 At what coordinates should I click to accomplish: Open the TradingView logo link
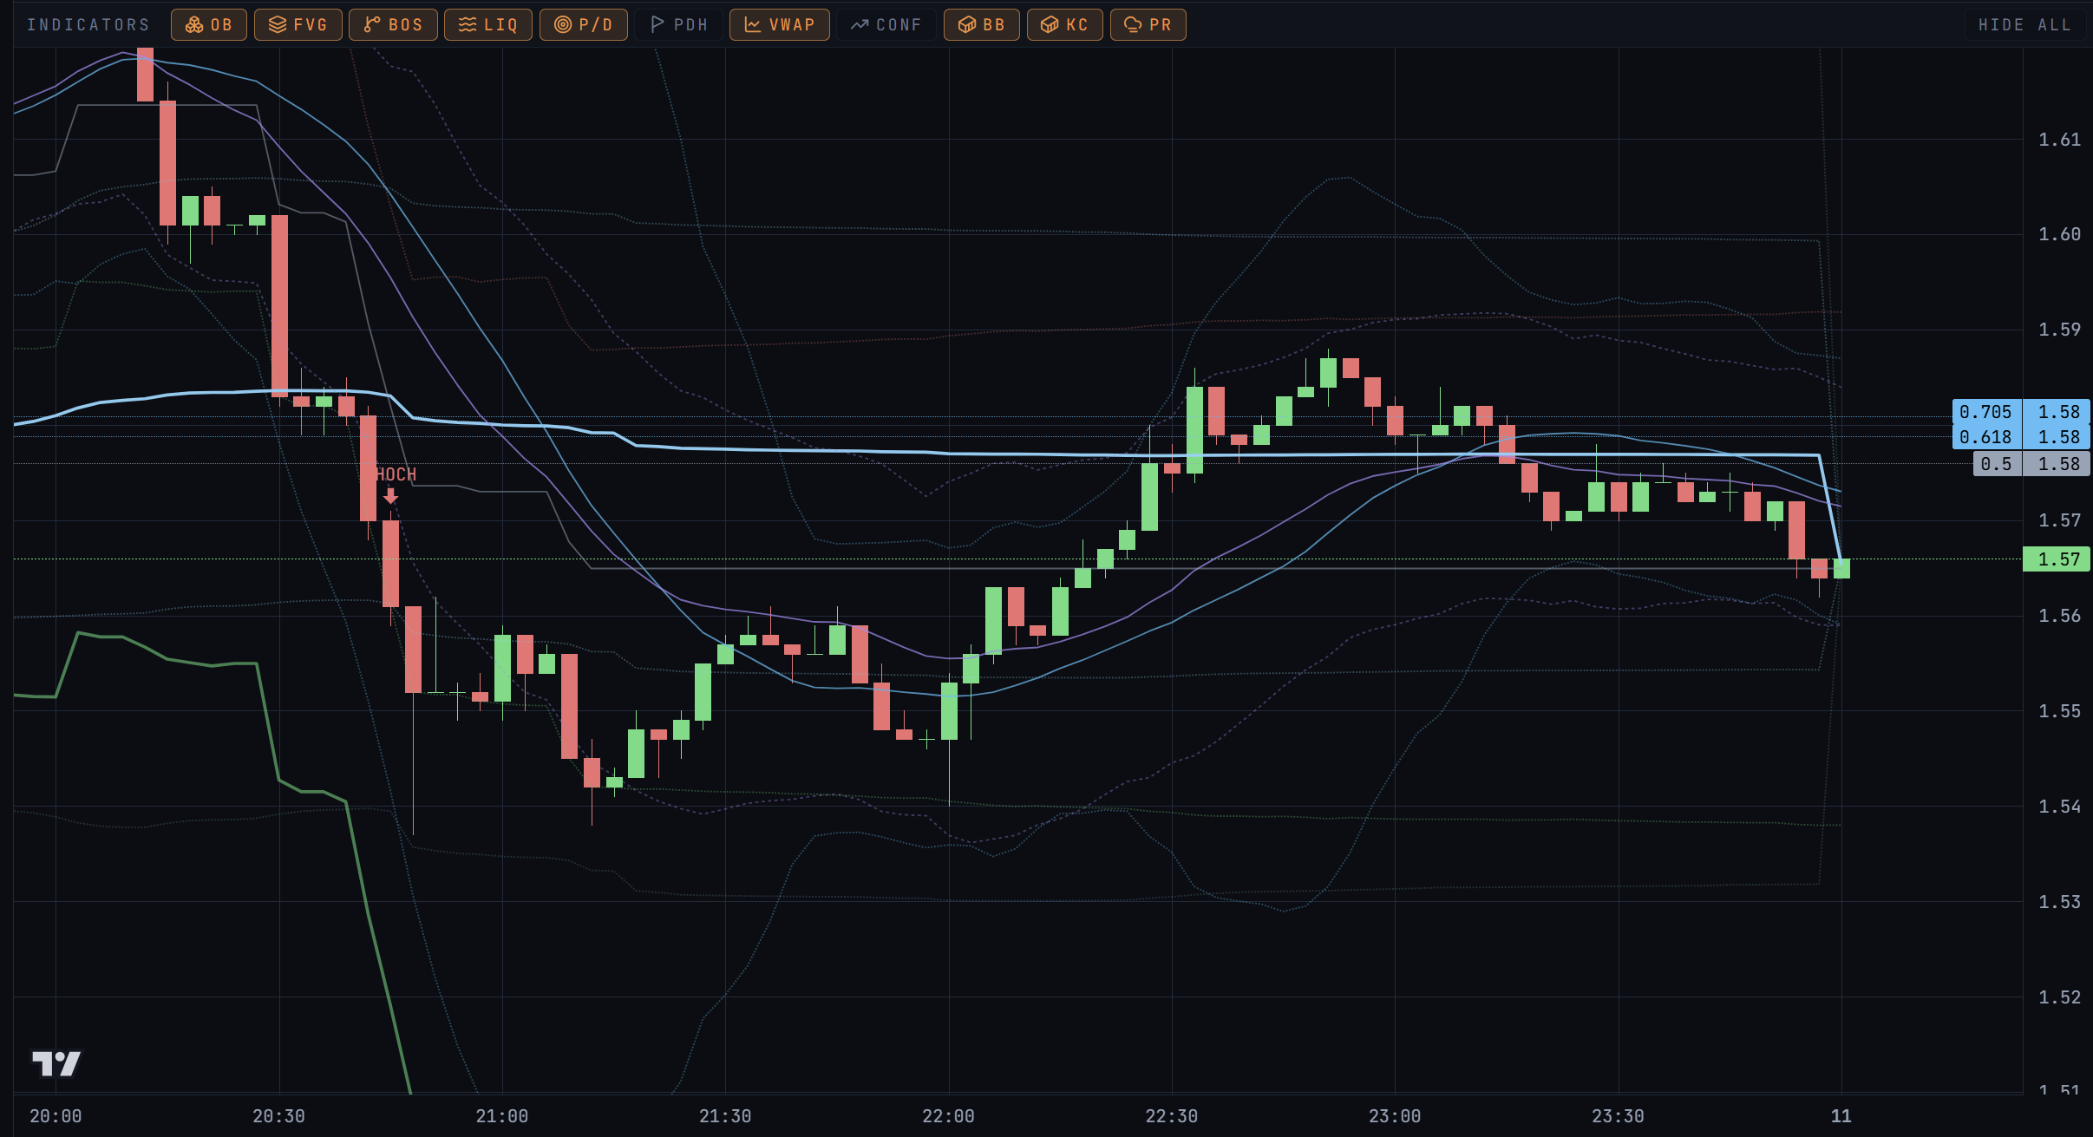pyautogui.click(x=56, y=1063)
